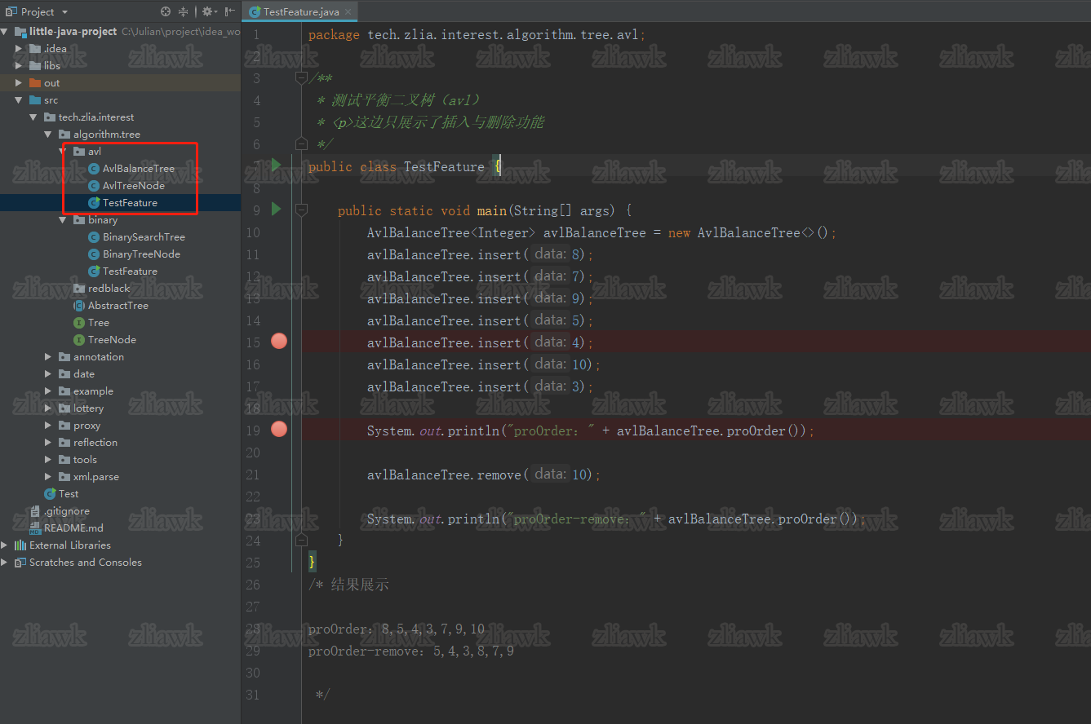Image resolution: width=1091 pixels, height=724 pixels.
Task: Click the Tree interface icon
Action: [79, 323]
